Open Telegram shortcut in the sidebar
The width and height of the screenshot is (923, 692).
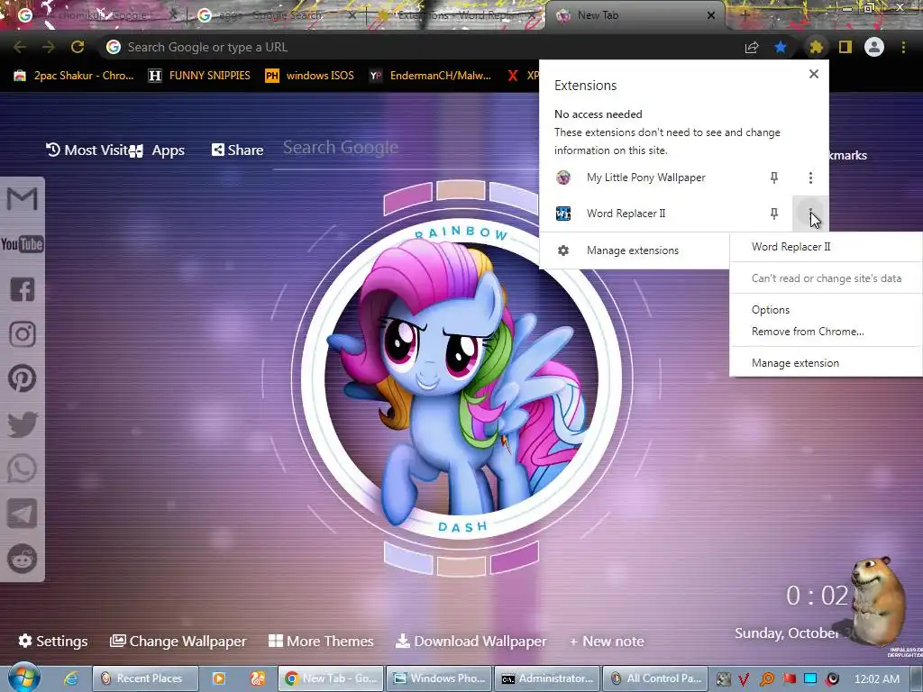point(23,514)
